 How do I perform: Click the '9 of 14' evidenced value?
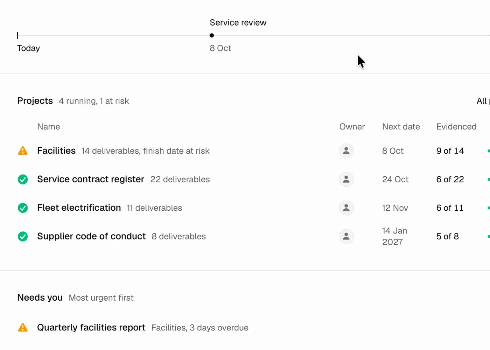pos(450,151)
